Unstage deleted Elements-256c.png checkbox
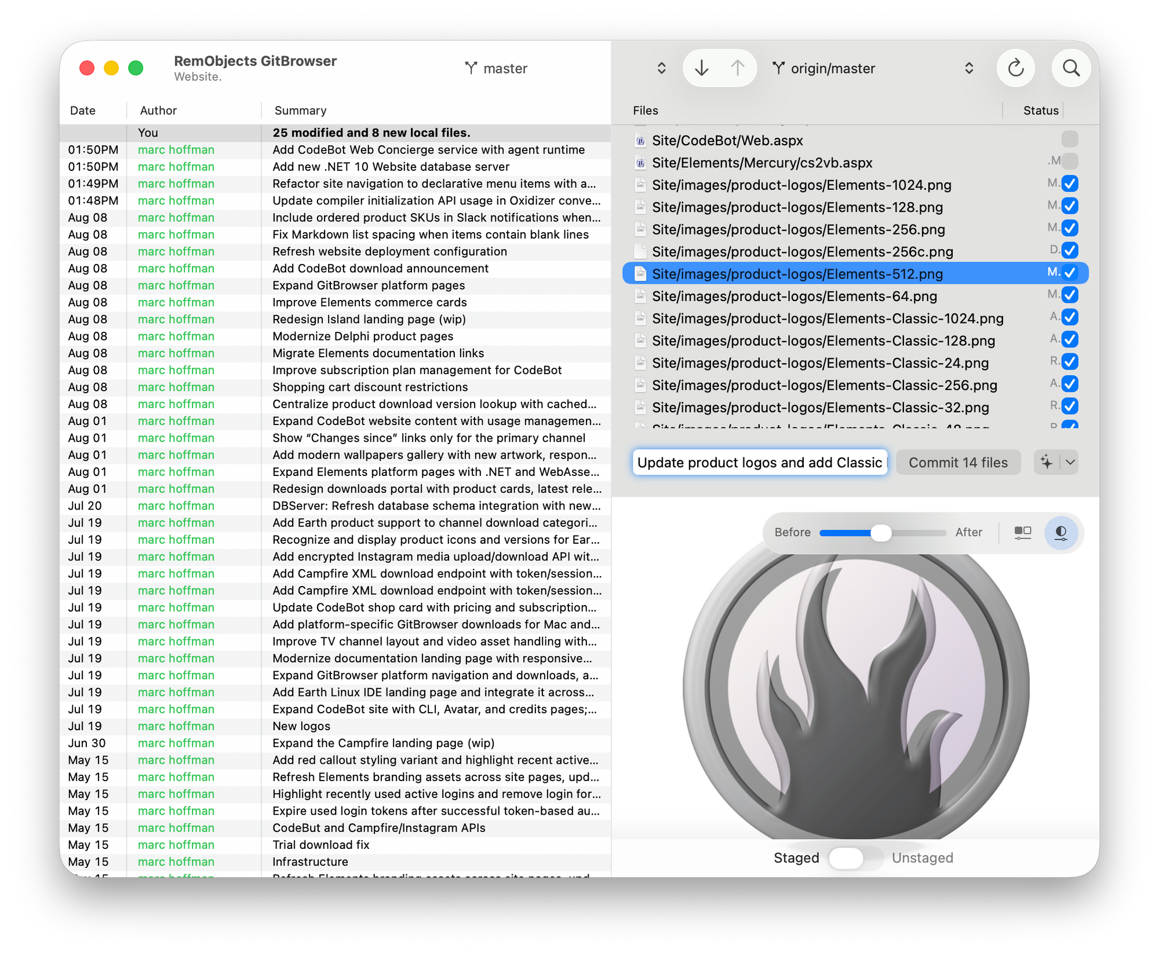Screen dimensions: 1159x956 click(1070, 250)
